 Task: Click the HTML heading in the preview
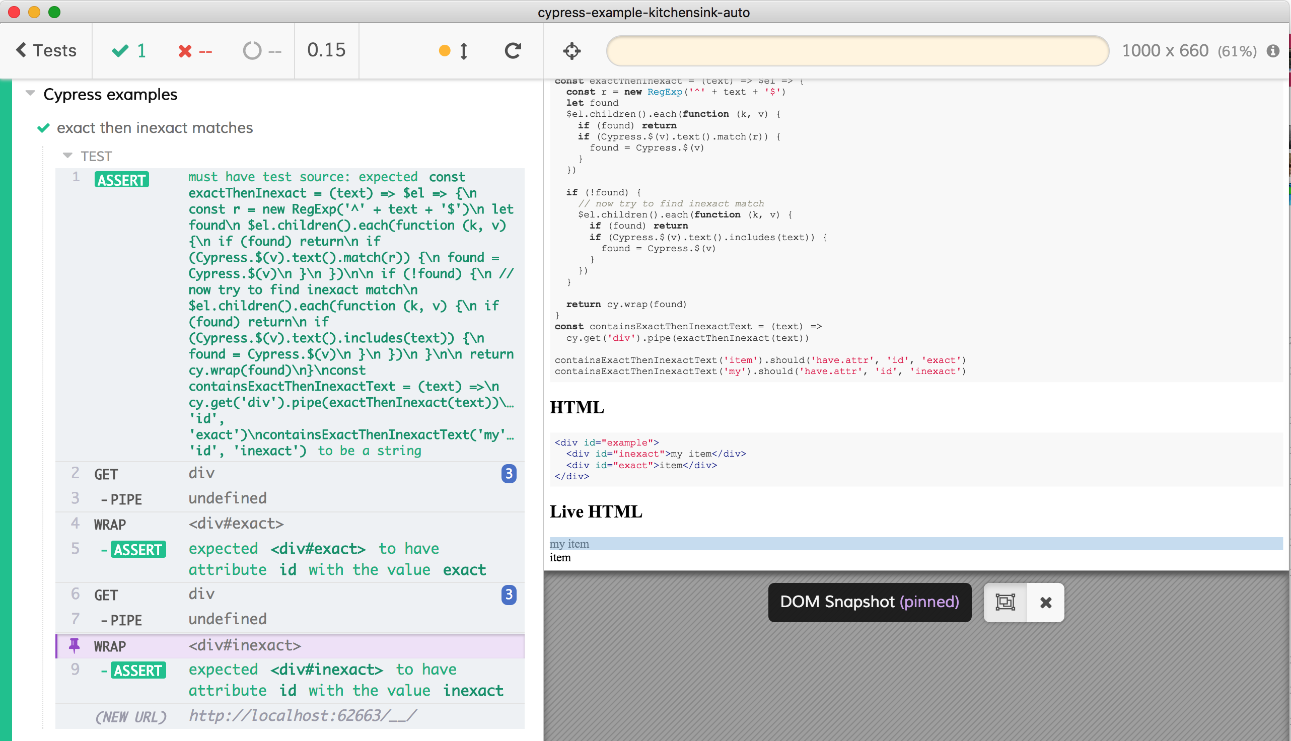[x=577, y=408]
